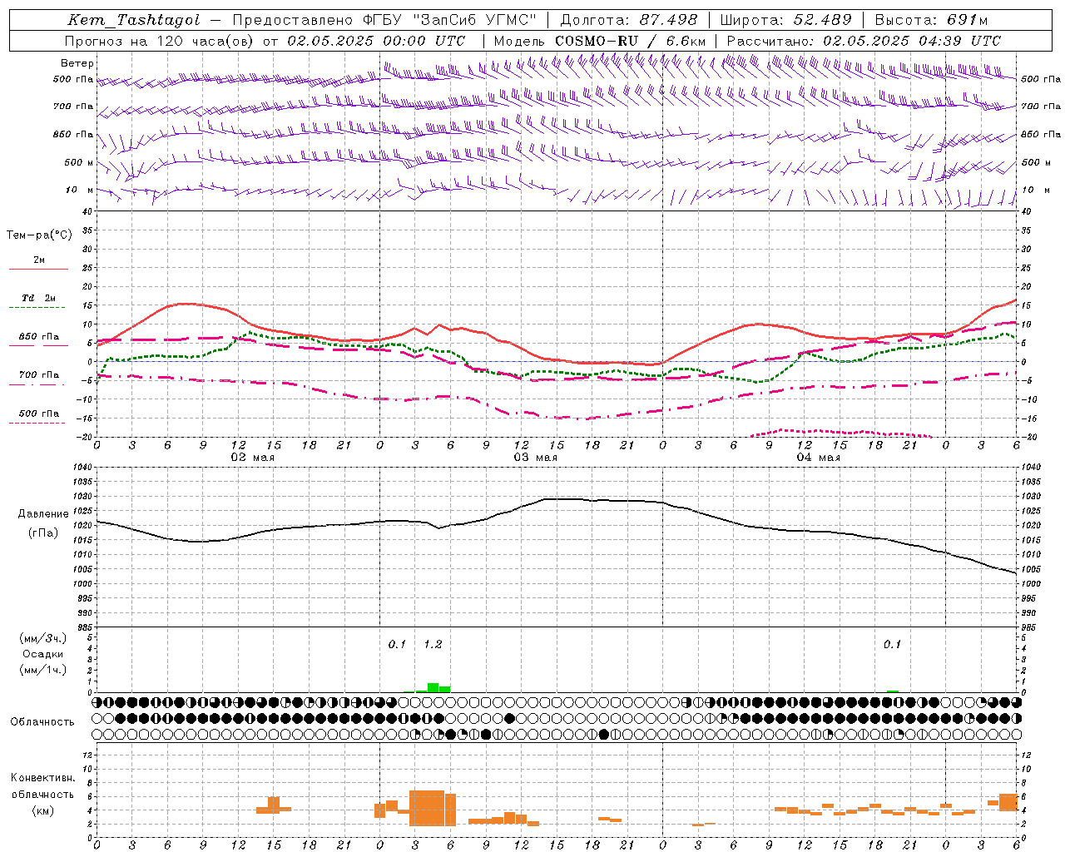Click the 03 мая date label

[x=535, y=458]
